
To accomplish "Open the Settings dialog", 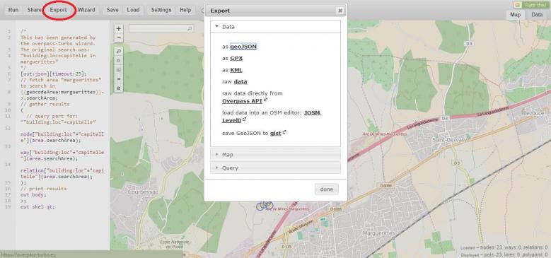I will [x=161, y=10].
